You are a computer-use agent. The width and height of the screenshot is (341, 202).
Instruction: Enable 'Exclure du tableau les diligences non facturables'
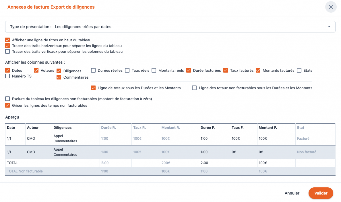click(8, 99)
